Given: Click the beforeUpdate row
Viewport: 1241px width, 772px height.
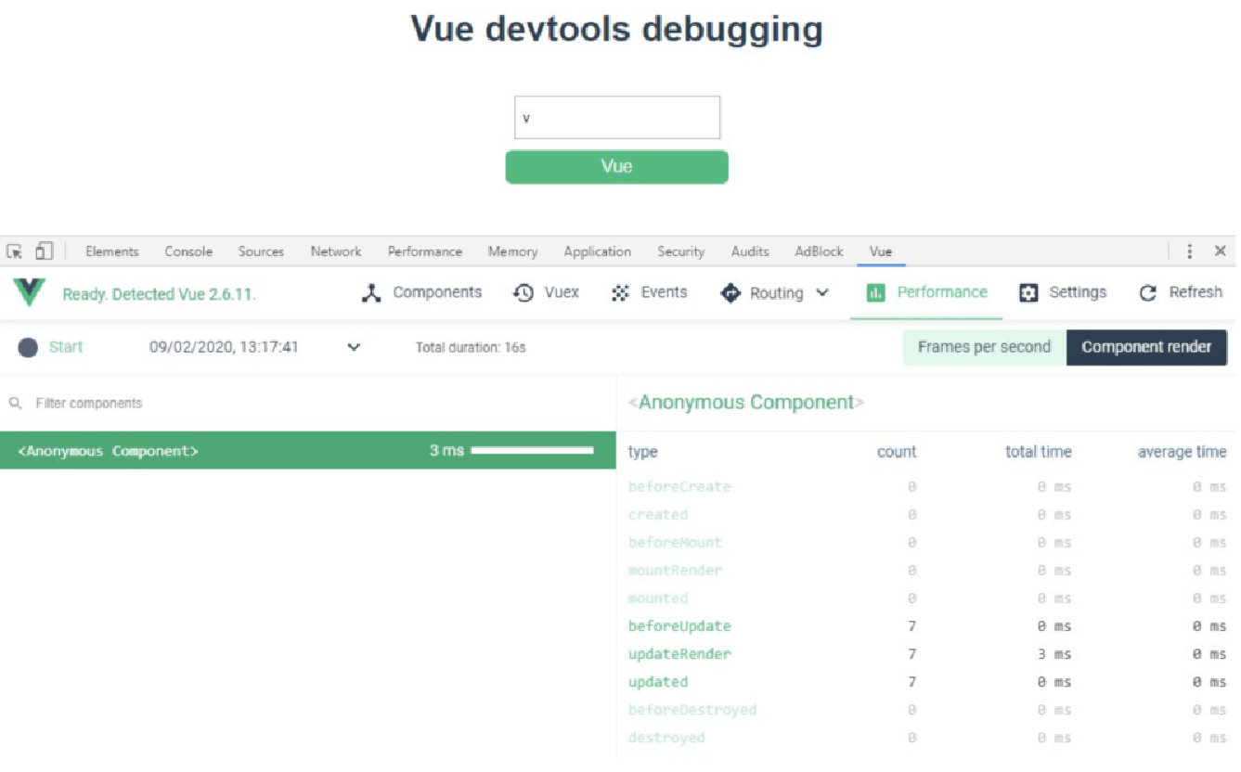Looking at the screenshot, I should 927,626.
